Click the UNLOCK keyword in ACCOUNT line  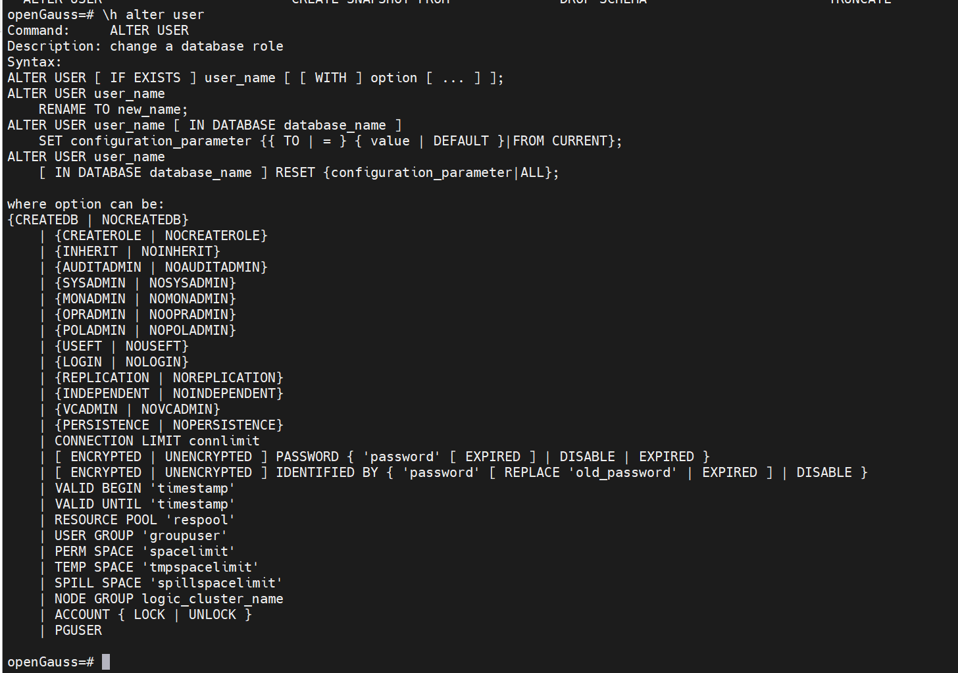pyautogui.click(x=213, y=614)
